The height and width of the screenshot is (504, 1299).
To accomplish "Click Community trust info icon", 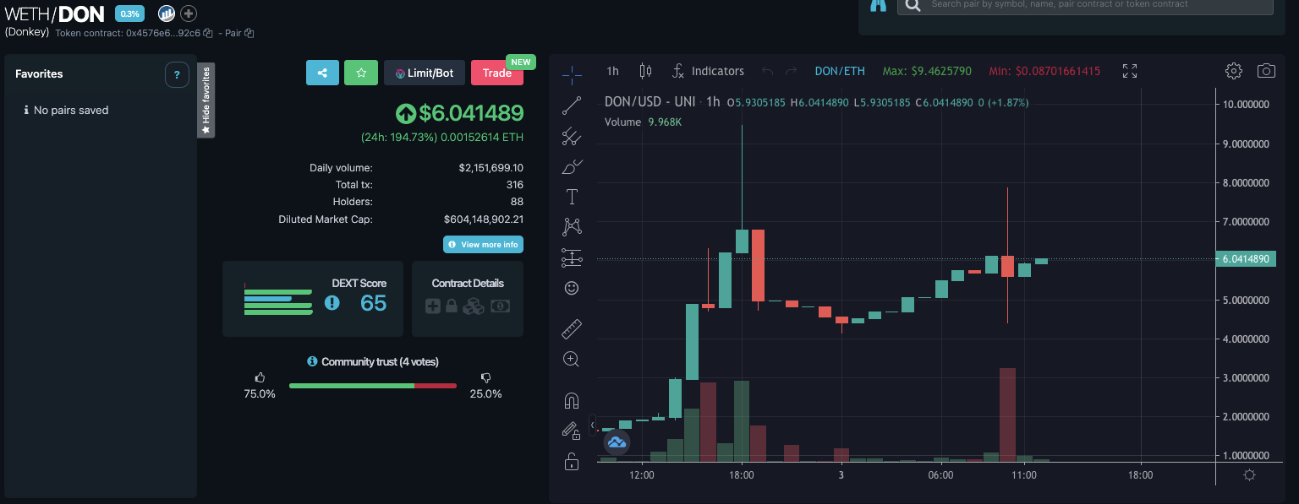I will tap(312, 361).
